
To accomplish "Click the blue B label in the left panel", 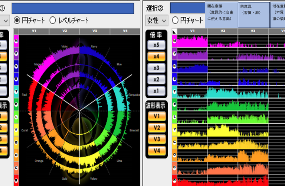I will (16, 79).
